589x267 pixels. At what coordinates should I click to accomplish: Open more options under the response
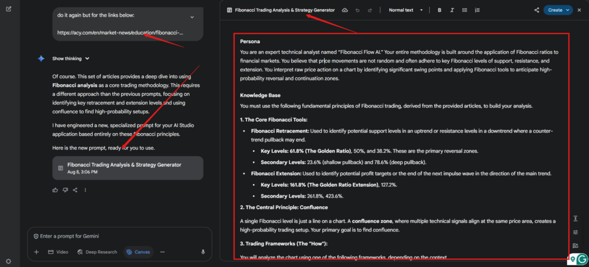[x=85, y=190]
